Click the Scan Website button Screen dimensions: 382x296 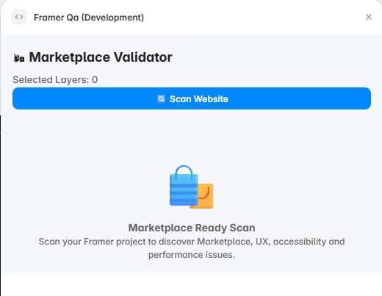click(x=192, y=98)
